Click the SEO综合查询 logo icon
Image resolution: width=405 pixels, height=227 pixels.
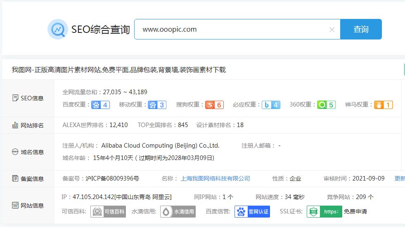click(58, 29)
